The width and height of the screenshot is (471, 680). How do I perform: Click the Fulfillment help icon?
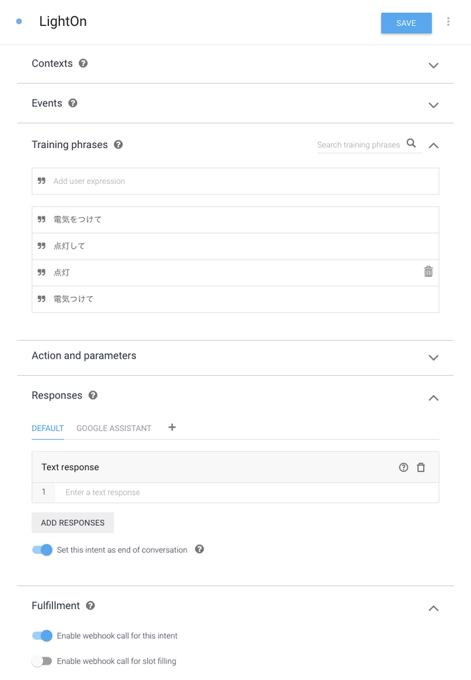point(90,606)
